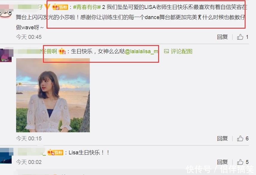Click the dark blue avatar of third commenter

[x=6, y=156]
